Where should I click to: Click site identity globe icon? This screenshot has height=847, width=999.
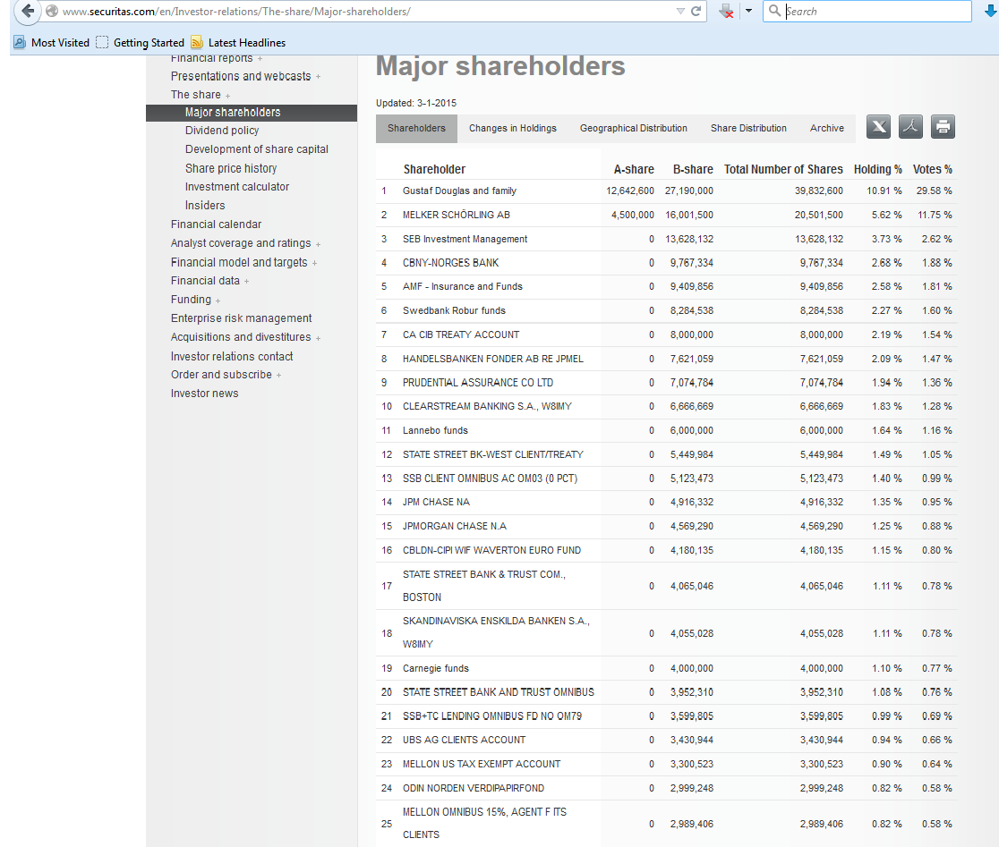52,11
